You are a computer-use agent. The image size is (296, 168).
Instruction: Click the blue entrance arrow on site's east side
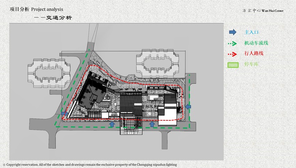click(188, 107)
